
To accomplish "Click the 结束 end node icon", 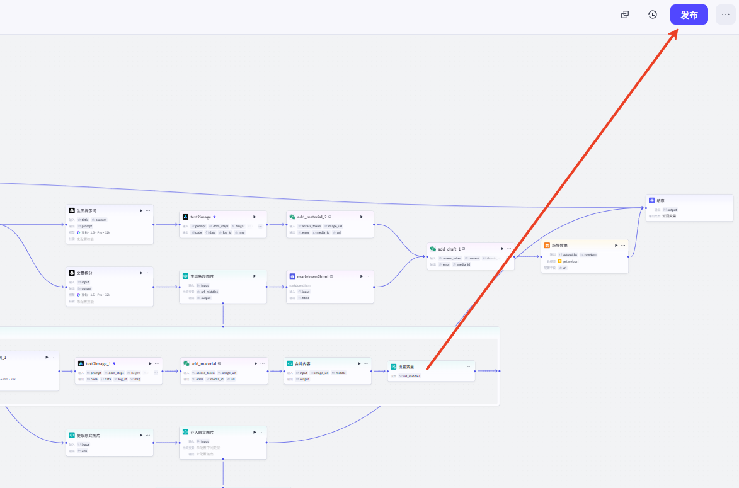I will [x=652, y=201].
